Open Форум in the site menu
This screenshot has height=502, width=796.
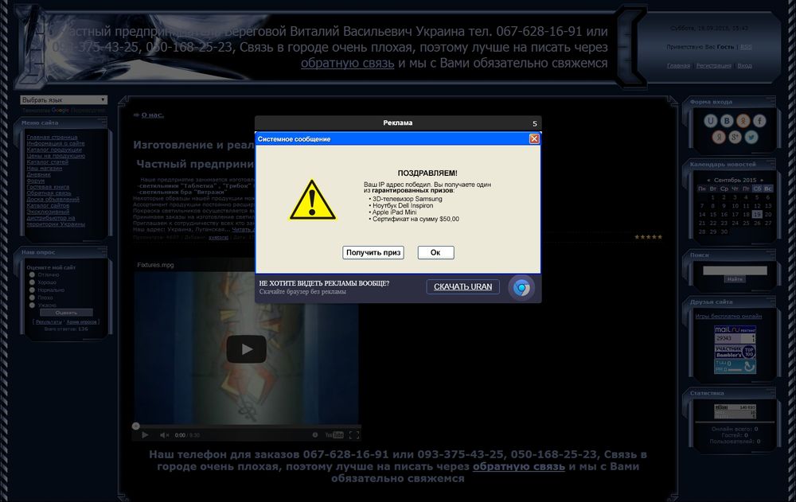pos(36,181)
